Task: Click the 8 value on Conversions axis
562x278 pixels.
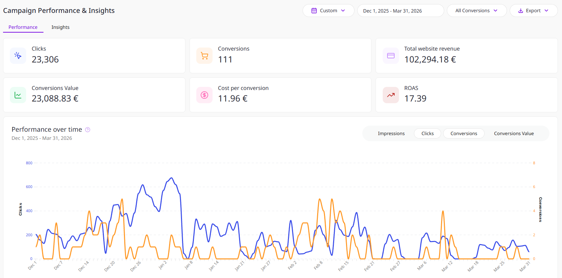Action: 534,163
